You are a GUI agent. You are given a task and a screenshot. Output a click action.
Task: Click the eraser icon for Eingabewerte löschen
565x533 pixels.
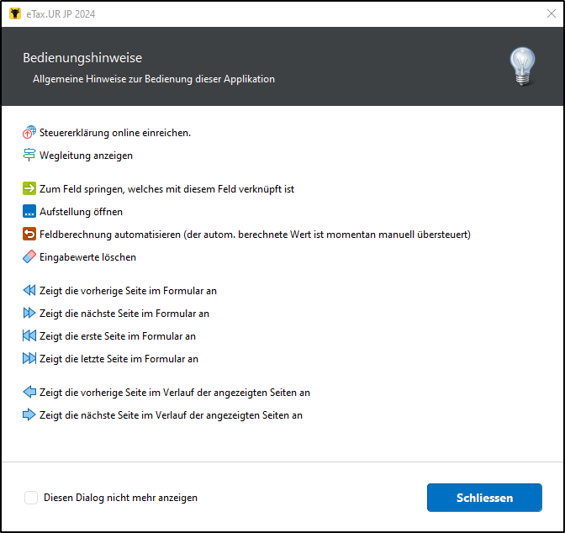(29, 256)
